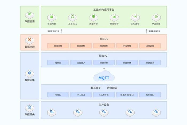Click the leftmost 生产设备 gear icon
This screenshot has height=125, width=187.
(x=52, y=112)
